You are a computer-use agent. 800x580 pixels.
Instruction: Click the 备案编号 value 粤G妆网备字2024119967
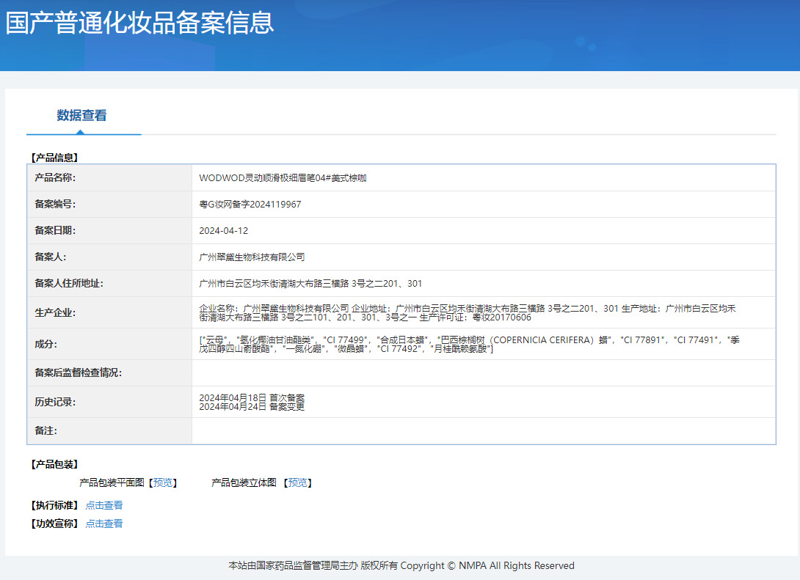250,205
